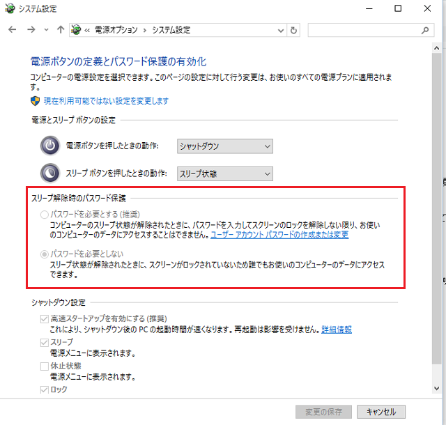This screenshot has height=425, width=446.
Task: Select パスワードを必要としない radio button
Action: (x=44, y=254)
